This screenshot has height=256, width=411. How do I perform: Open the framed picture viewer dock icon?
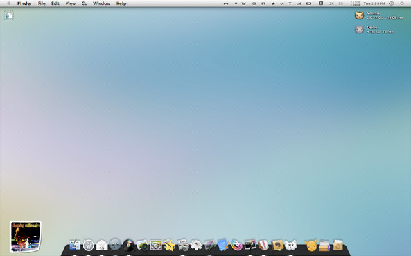pyautogui.click(x=155, y=245)
